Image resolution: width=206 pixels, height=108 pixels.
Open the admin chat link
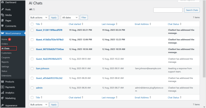[x=39, y=88]
